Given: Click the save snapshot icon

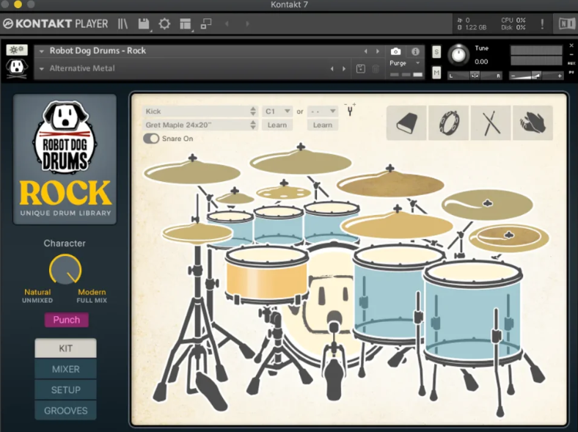Looking at the screenshot, I should [360, 68].
